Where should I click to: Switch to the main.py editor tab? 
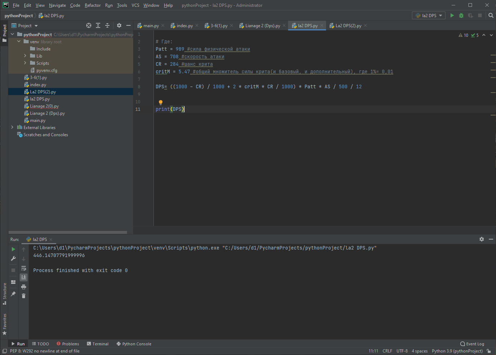[151, 26]
